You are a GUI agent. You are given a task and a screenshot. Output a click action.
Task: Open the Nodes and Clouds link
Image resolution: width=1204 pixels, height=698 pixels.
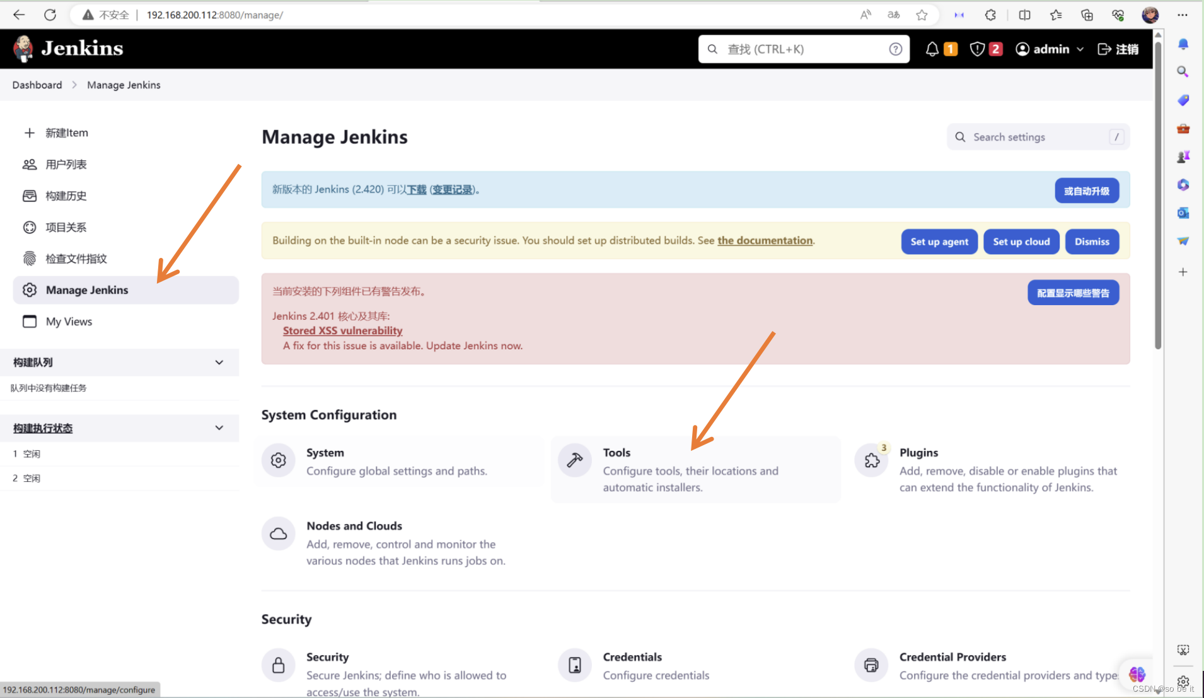tap(399, 543)
